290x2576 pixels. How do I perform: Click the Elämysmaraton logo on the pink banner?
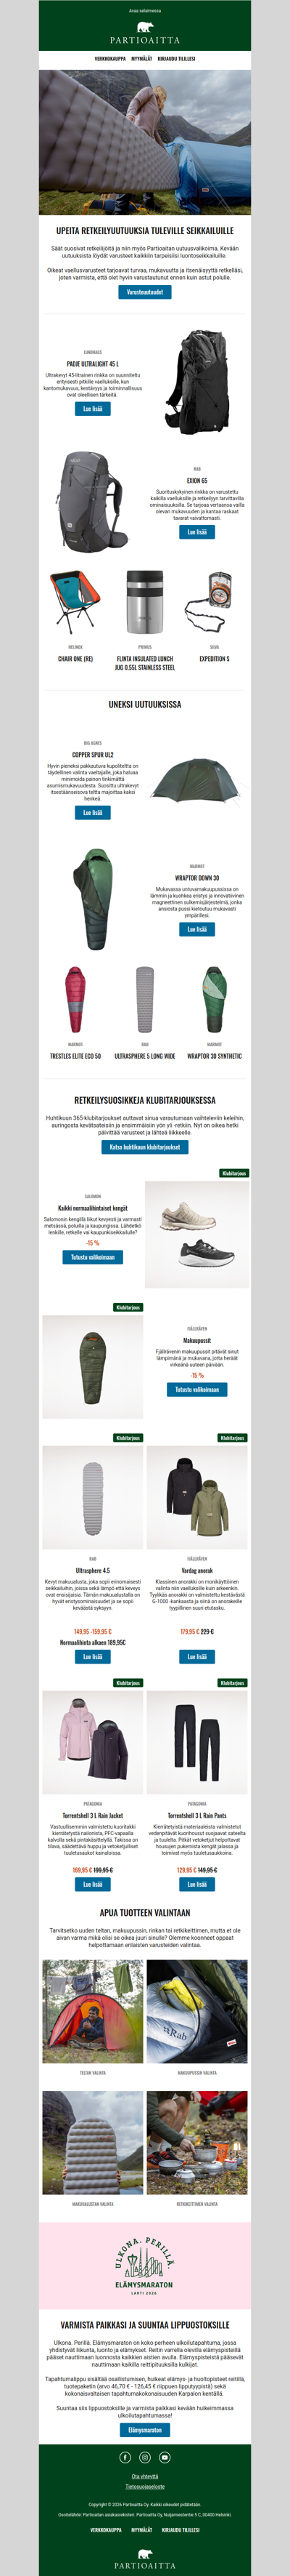[x=144, y=2265]
